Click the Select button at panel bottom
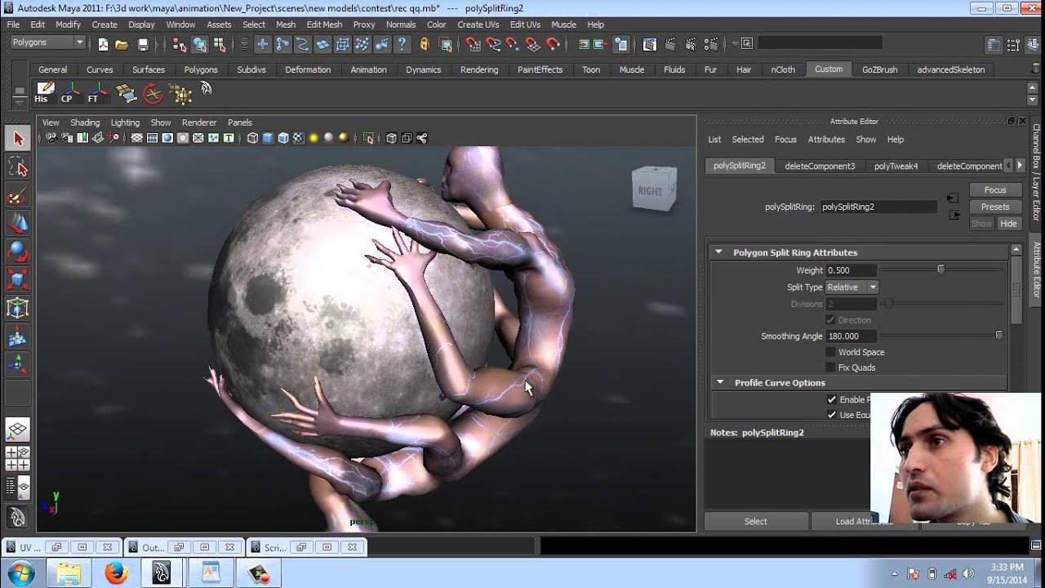The height and width of the screenshot is (588, 1045). pos(755,521)
